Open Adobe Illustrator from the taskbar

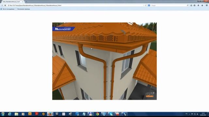pos(30,114)
